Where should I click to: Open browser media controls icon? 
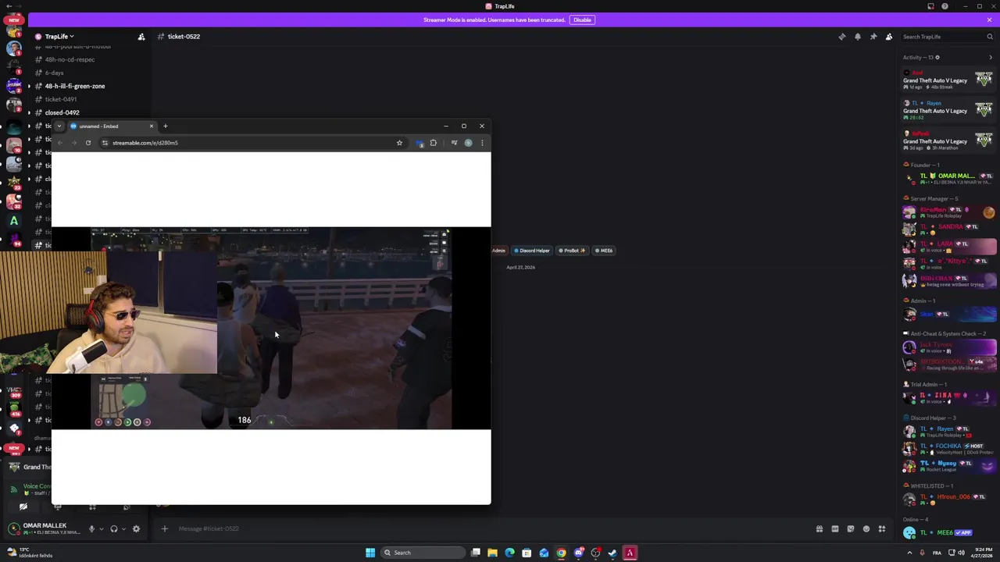click(454, 143)
